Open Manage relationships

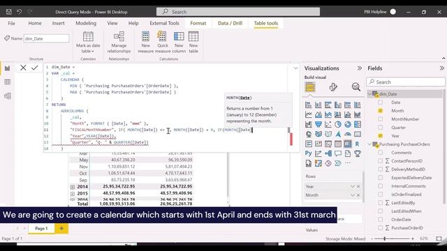119,43
